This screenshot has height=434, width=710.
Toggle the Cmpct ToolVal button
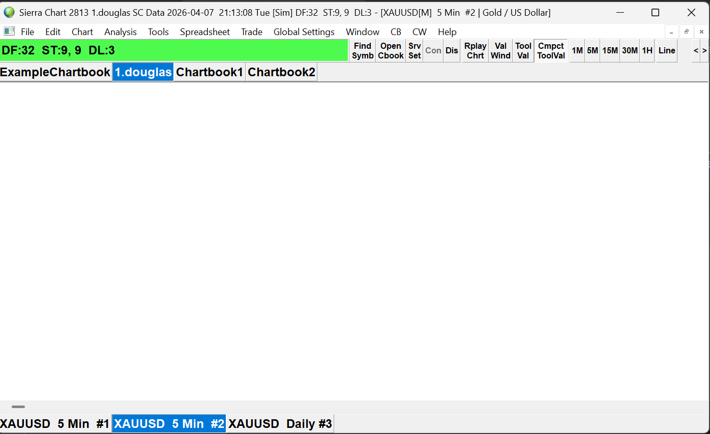click(x=551, y=51)
